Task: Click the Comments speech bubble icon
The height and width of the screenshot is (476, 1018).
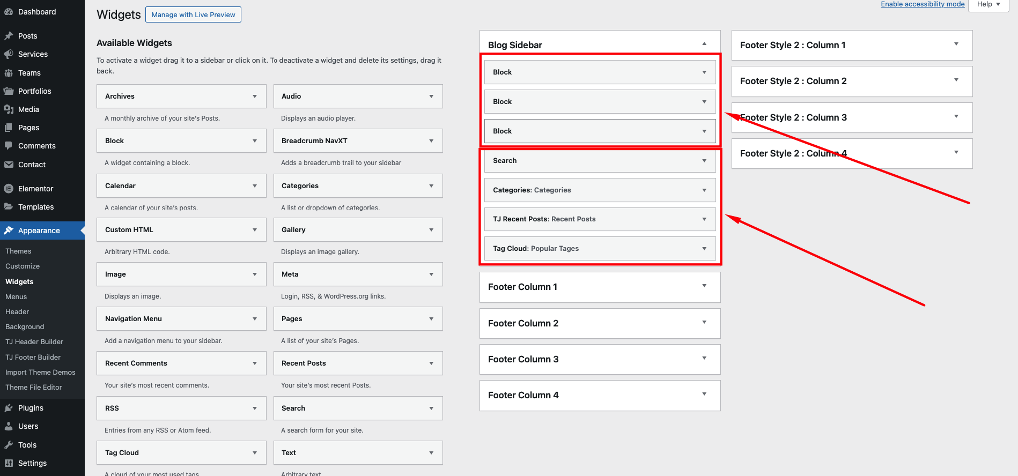Action: click(9, 146)
